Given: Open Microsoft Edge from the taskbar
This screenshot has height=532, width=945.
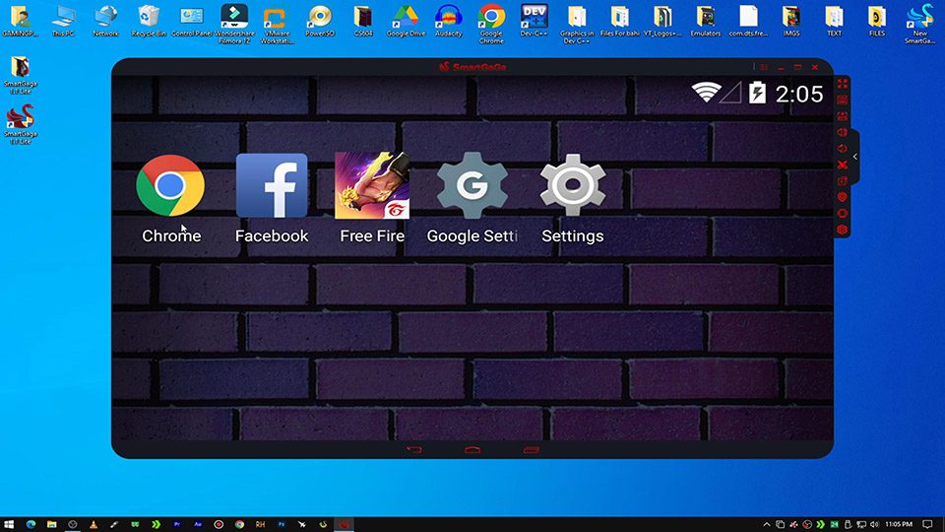Looking at the screenshot, I should 31,524.
